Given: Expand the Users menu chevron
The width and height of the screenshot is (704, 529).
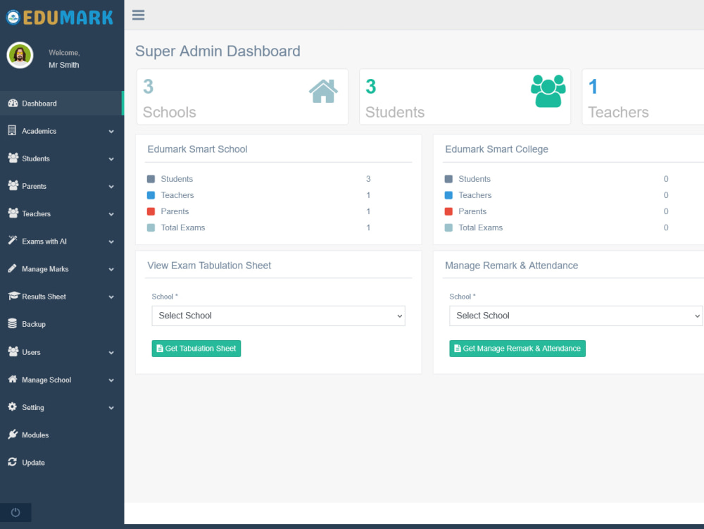Looking at the screenshot, I should point(111,353).
